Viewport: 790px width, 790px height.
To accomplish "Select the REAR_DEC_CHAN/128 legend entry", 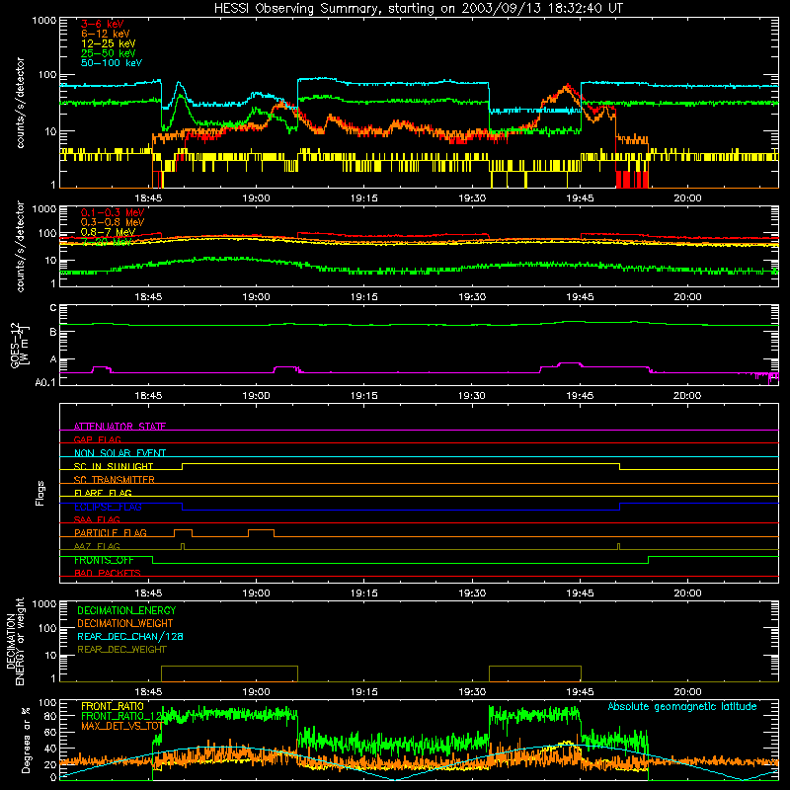I will tap(130, 636).
